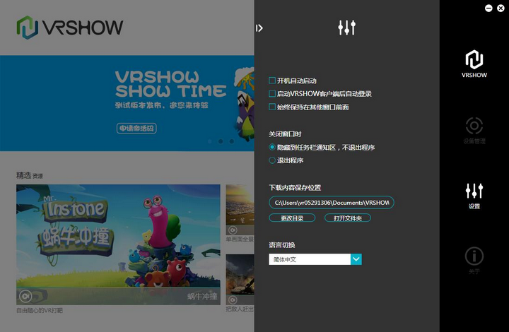Open 设备管理 device management sidebar icon

(474, 131)
